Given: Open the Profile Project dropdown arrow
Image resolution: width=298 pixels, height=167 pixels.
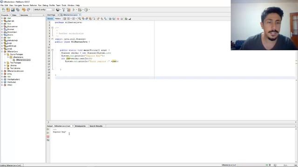Looking at the screenshot, I should coord(89,10).
